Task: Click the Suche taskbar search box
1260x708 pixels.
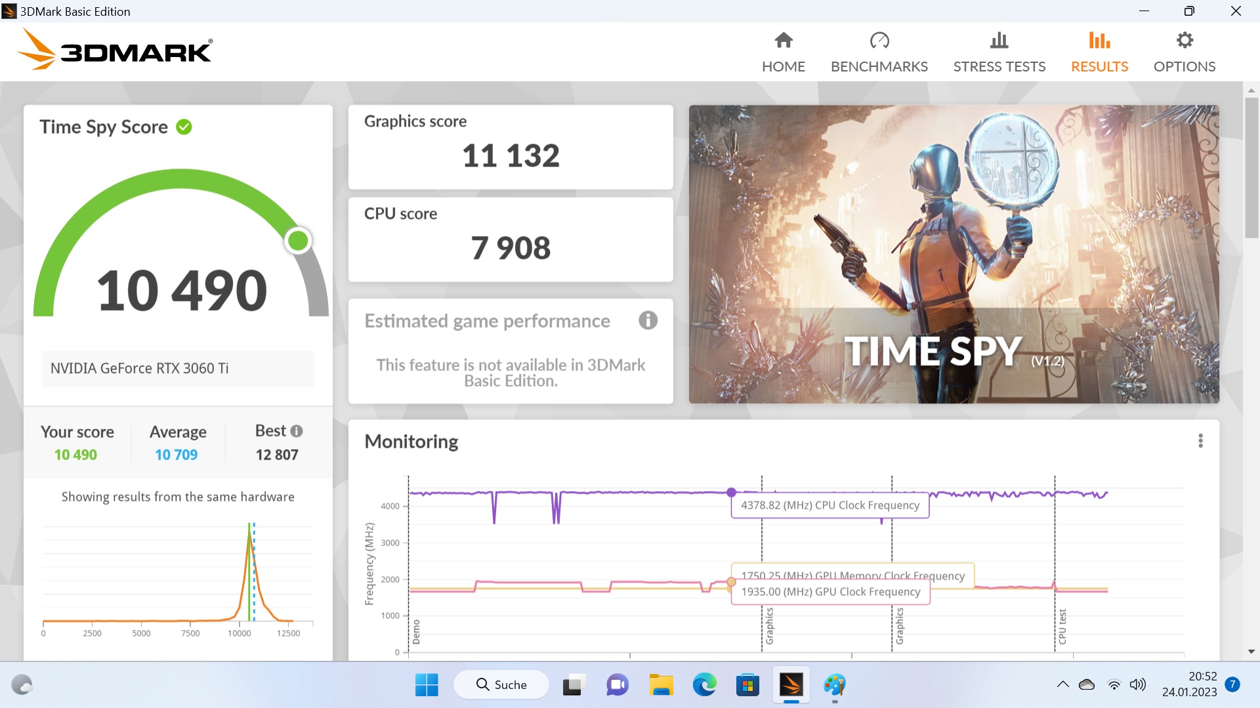Action: click(501, 685)
